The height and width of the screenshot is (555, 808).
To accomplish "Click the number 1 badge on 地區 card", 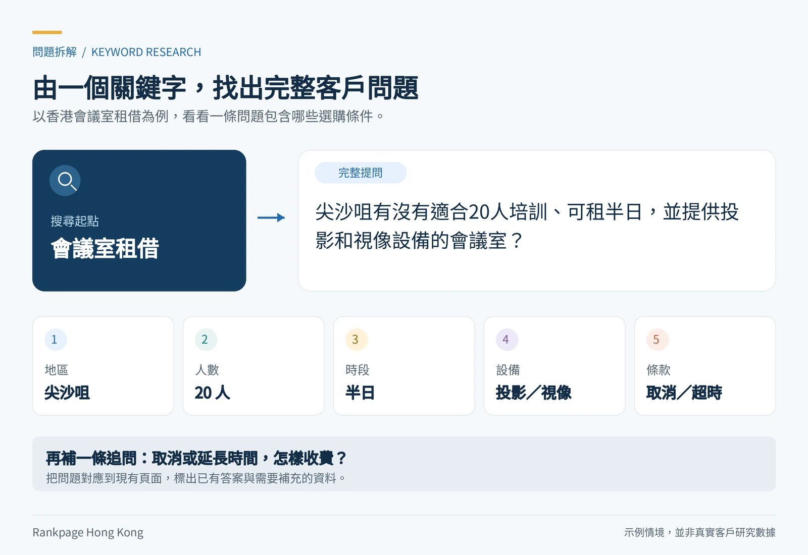I will pyautogui.click(x=55, y=340).
